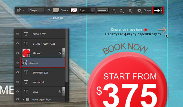Click the drawn arrow shape on canvas

point(162,30)
